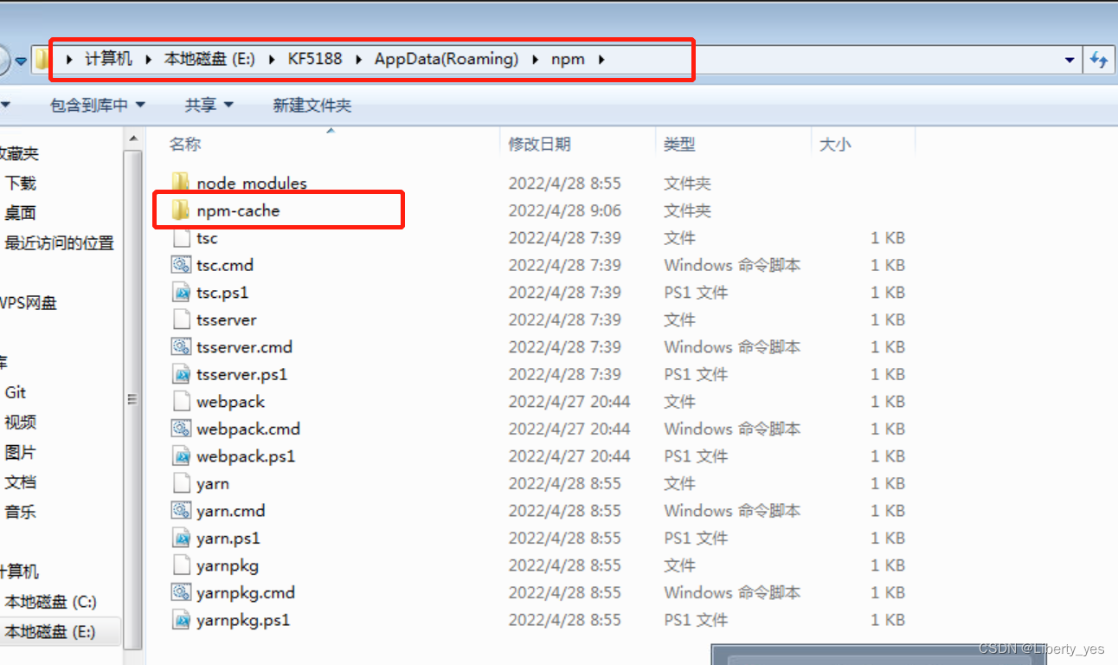Open the 共享 dropdown menu
Screen dimensions: 1118x665
pos(209,105)
